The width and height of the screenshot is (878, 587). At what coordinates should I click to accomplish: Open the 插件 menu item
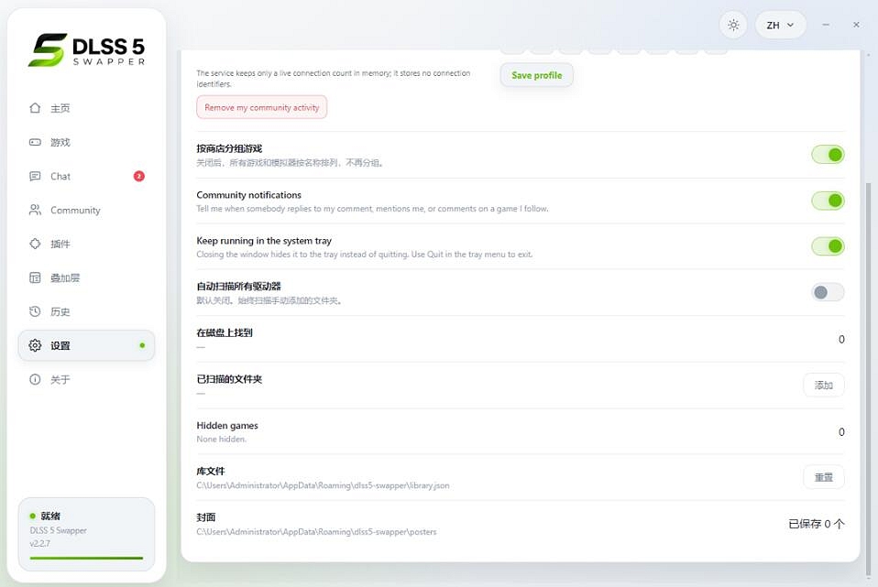(x=86, y=244)
